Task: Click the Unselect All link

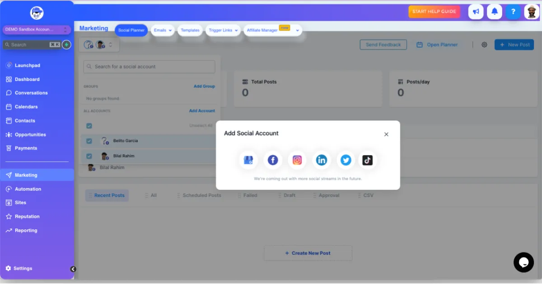Action: (201, 126)
